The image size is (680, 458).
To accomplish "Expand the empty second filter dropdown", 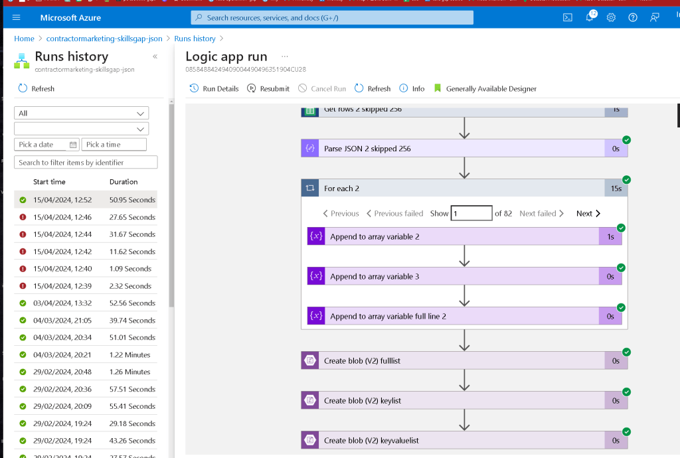I will tap(82, 129).
